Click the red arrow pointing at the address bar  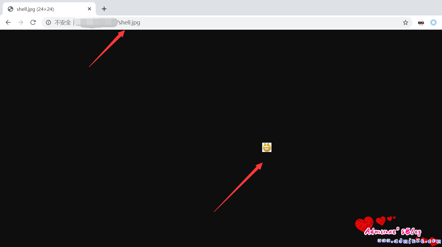tap(107, 48)
